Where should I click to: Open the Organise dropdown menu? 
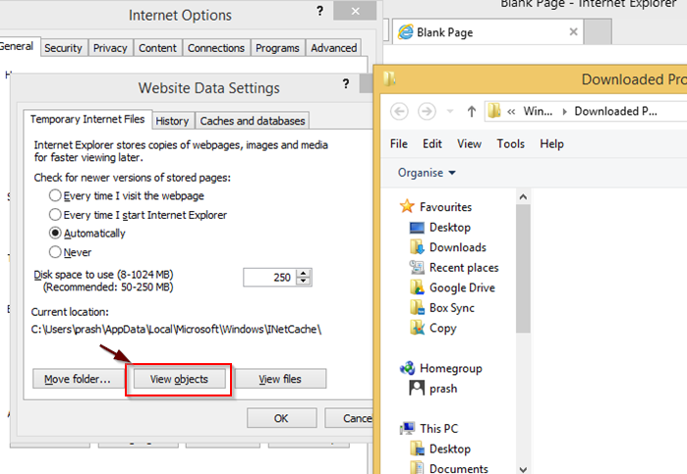click(427, 173)
